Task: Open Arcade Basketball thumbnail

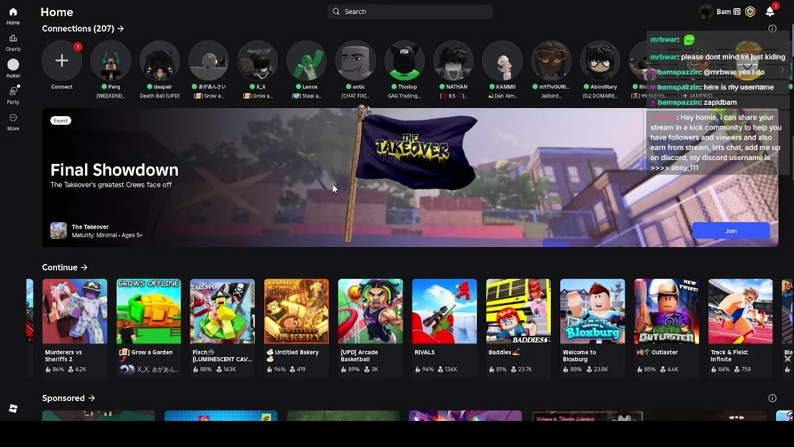Action: [370, 311]
